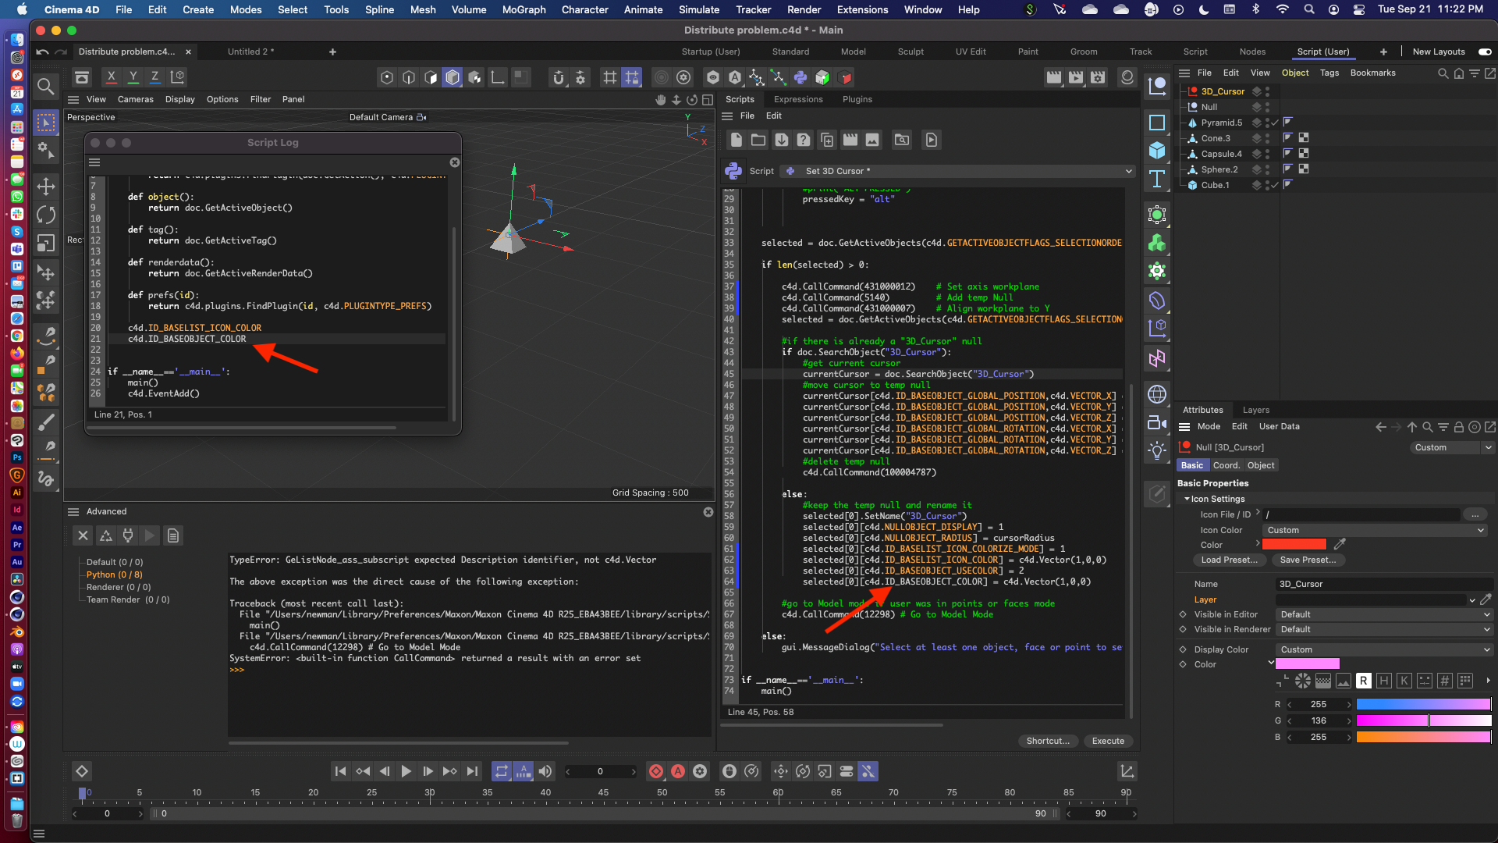Image resolution: width=1498 pixels, height=843 pixels.
Task: Toggle the X axis lock icon
Action: [112, 77]
